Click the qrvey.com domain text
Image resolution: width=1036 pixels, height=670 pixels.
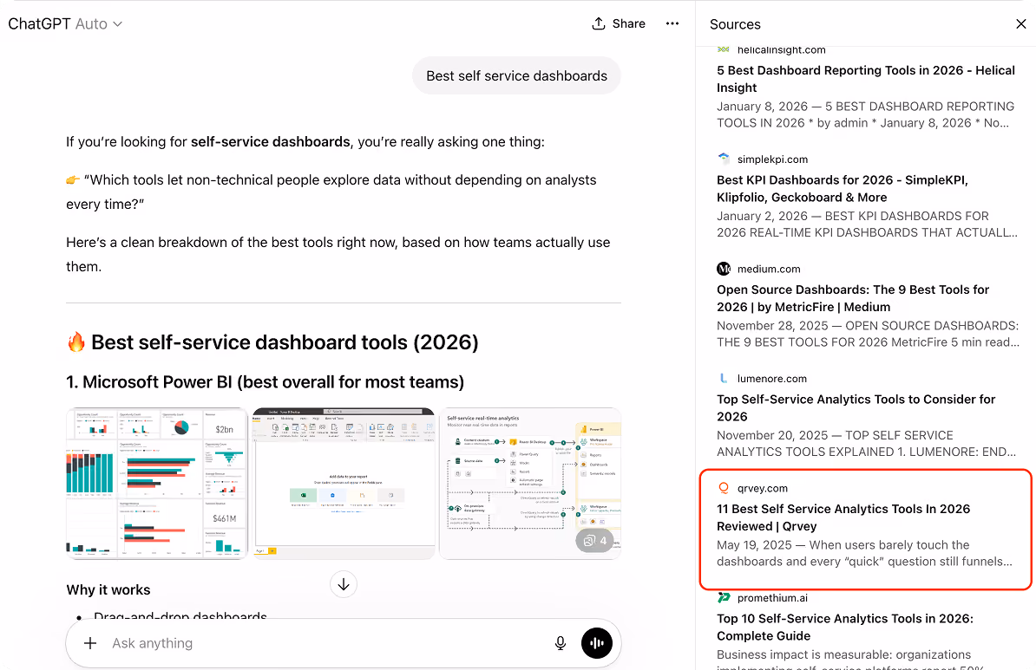(x=763, y=488)
